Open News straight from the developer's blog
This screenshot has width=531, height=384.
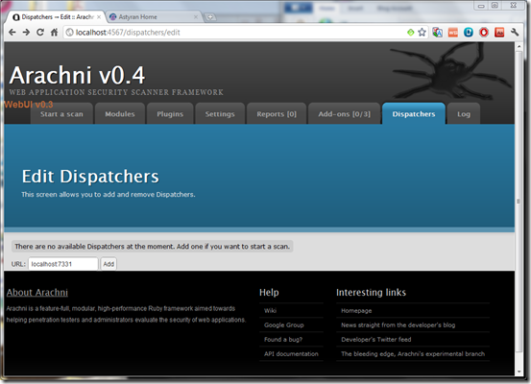coord(398,325)
